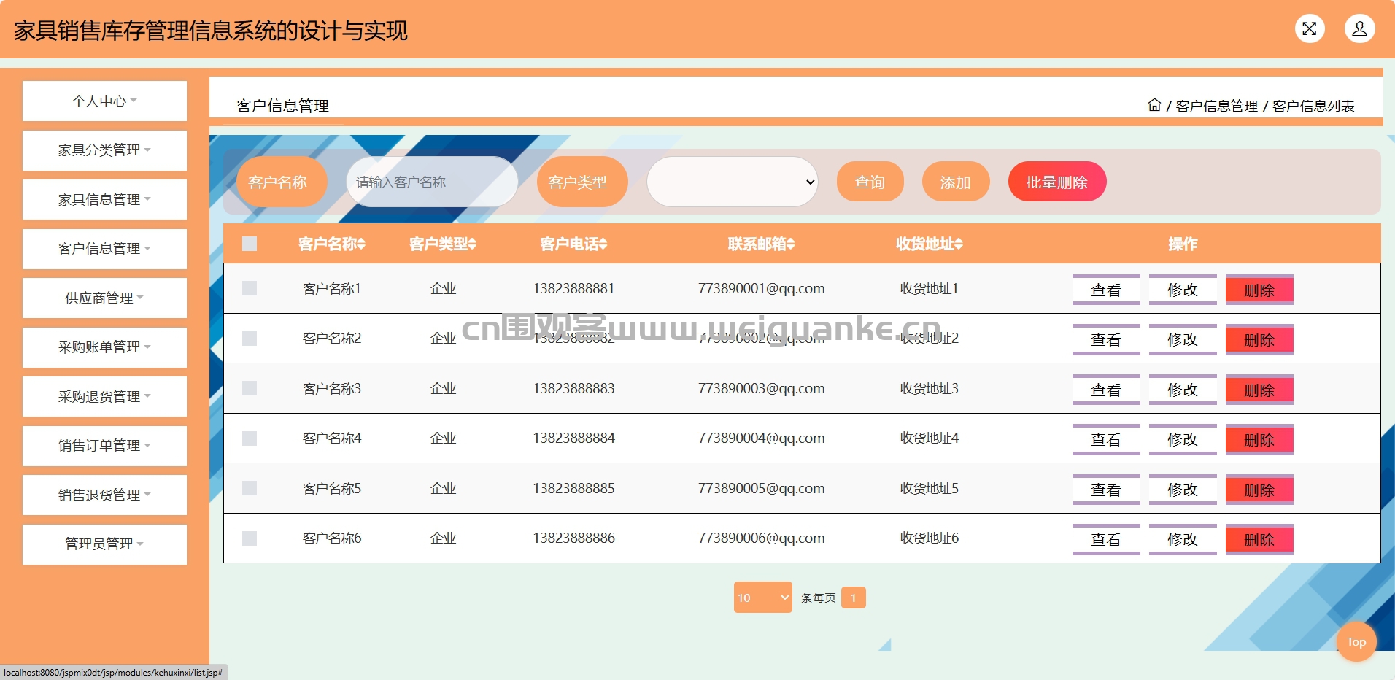The image size is (1395, 680).
Task: Edit 客户名称5 with 修改
Action: (1183, 490)
